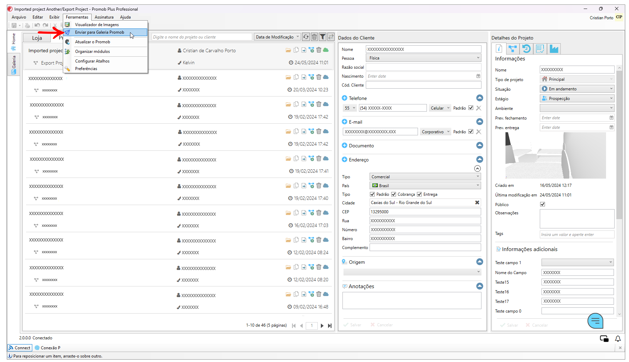Open the Estágio Prospecção dropdown
The width and height of the screenshot is (629, 362).
577,99
